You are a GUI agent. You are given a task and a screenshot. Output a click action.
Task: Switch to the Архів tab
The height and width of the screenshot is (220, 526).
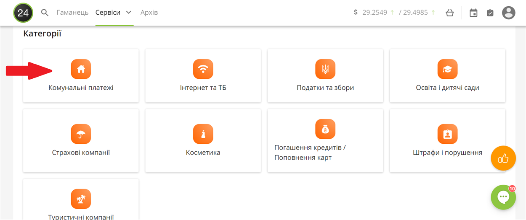(x=149, y=13)
